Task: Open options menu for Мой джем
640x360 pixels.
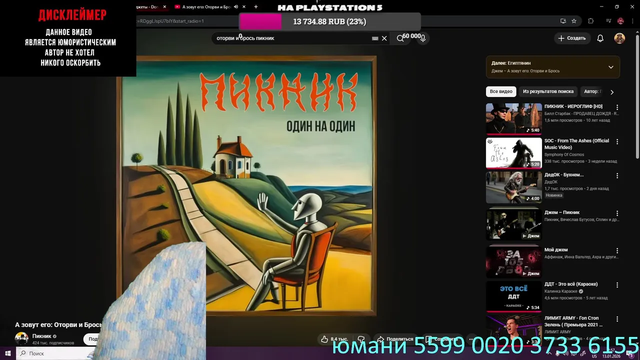Action: [617, 251]
